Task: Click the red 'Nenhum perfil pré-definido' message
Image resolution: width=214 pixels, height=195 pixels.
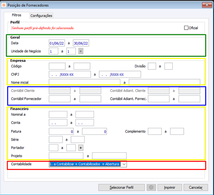Action: (x=43, y=28)
